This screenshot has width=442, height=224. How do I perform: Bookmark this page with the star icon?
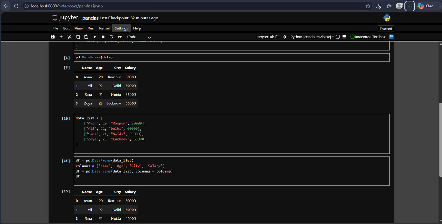point(368,6)
